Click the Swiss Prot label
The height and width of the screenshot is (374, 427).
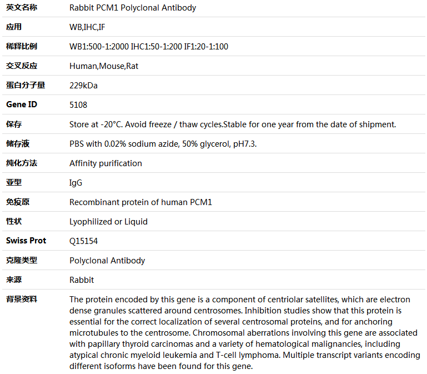point(26,241)
